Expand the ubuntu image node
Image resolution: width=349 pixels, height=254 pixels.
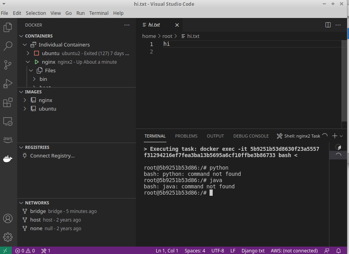25,109
